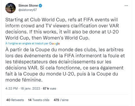
Task: Click the Google logo in translation note
Action: pos(54,43)
